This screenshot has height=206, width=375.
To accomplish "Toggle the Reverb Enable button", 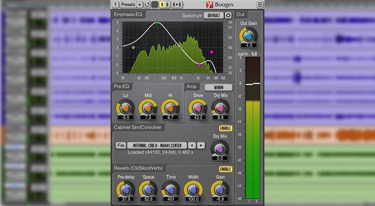I will pyautogui.click(x=225, y=169).
